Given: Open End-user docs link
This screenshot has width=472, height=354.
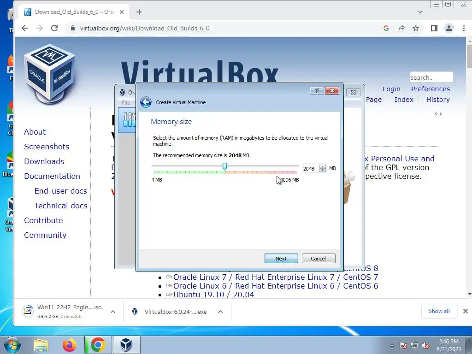Looking at the screenshot, I should [x=61, y=191].
